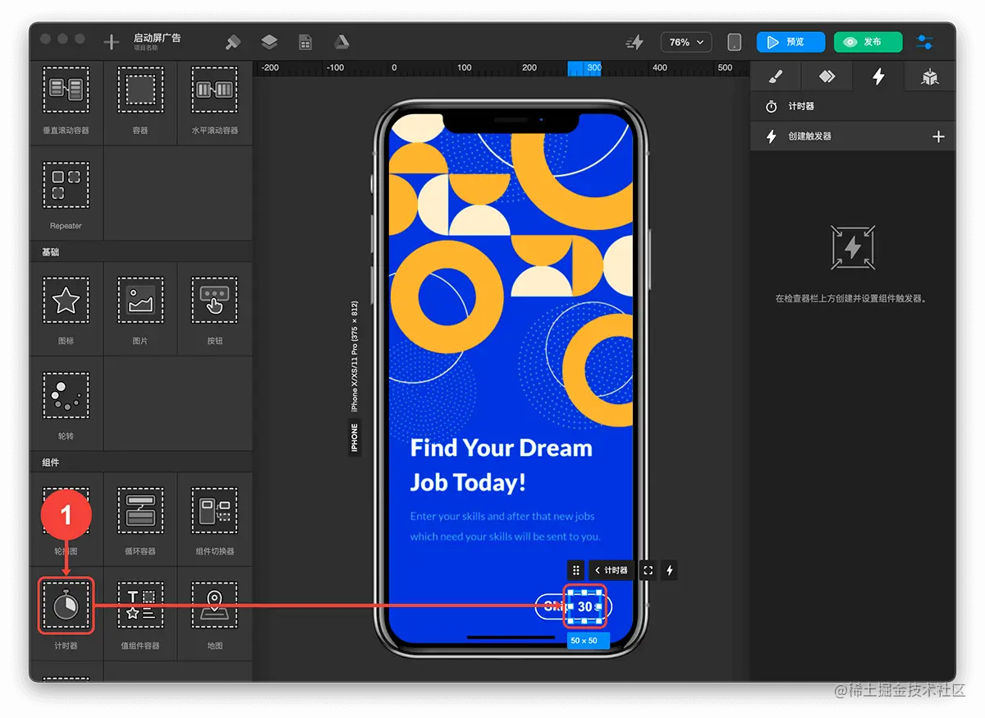
Task: Click the 50 × 50 size label below timer
Action: (x=588, y=641)
